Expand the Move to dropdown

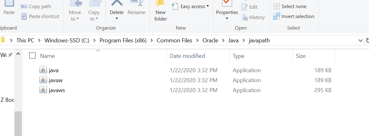pos(75,16)
